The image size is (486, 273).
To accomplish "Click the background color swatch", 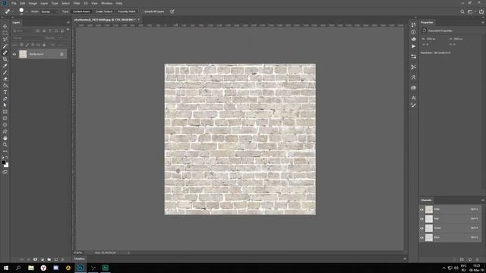I will 6,165.
